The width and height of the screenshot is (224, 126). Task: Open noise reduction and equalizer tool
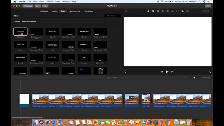(x=173, y=11)
